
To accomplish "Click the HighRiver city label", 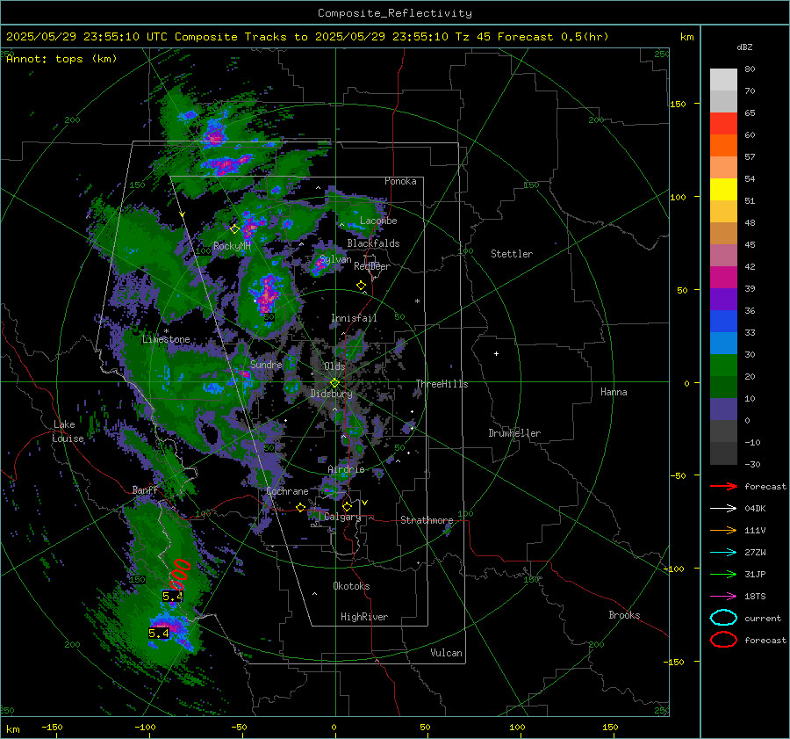I will point(364,617).
